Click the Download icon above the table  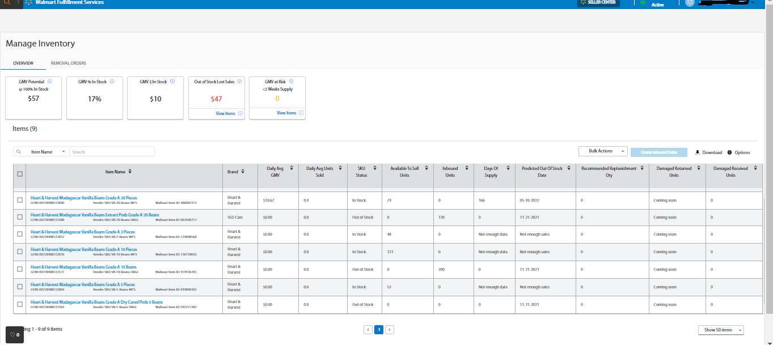pyautogui.click(x=698, y=152)
